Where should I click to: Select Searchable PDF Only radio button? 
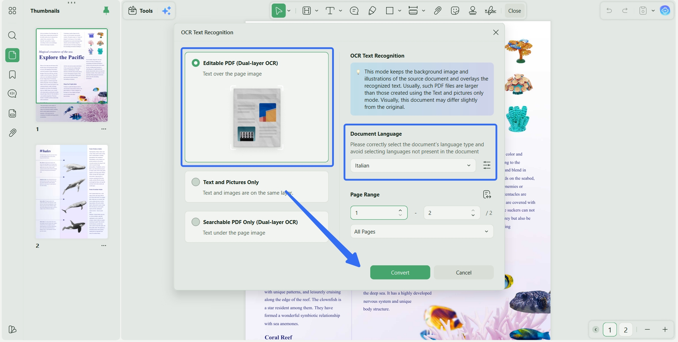tap(196, 222)
